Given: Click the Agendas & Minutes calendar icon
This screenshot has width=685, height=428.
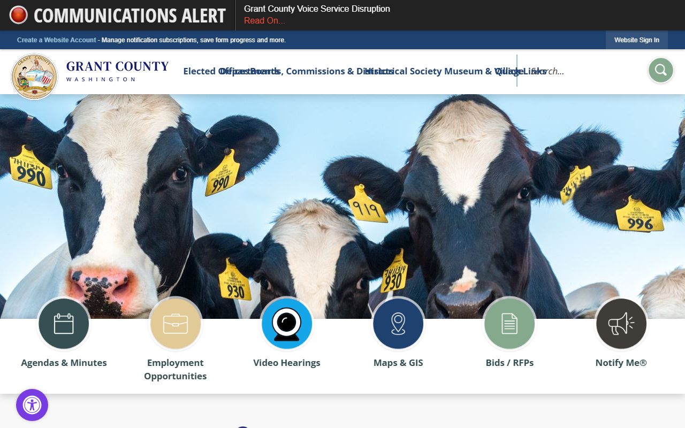Looking at the screenshot, I should [x=64, y=324].
